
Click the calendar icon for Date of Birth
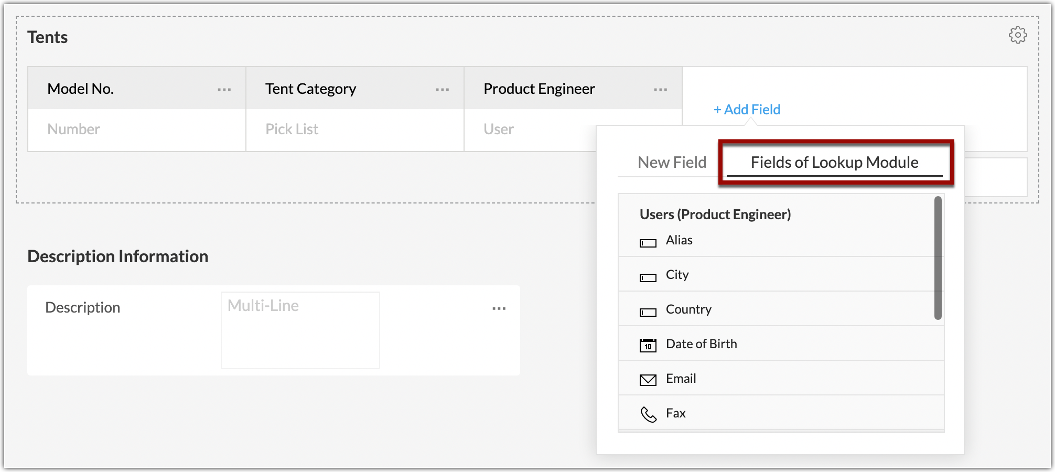click(648, 346)
